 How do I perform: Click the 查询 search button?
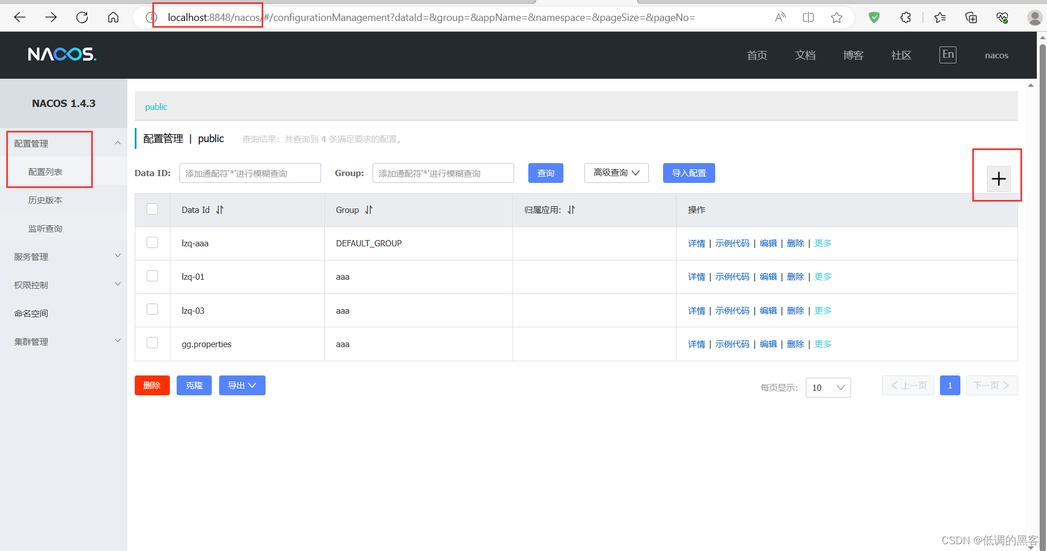[x=546, y=173]
